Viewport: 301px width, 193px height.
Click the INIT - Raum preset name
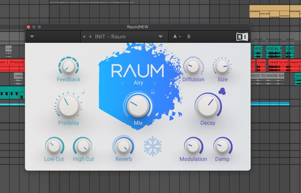point(110,37)
